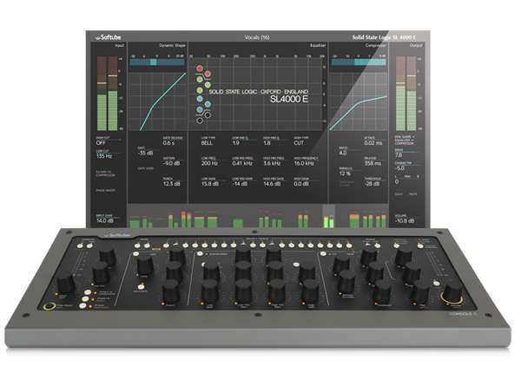Image resolution: width=521 pixels, height=379 pixels.
Task: Click the Dynamic Shape gain meter bar
Action: 157,62
